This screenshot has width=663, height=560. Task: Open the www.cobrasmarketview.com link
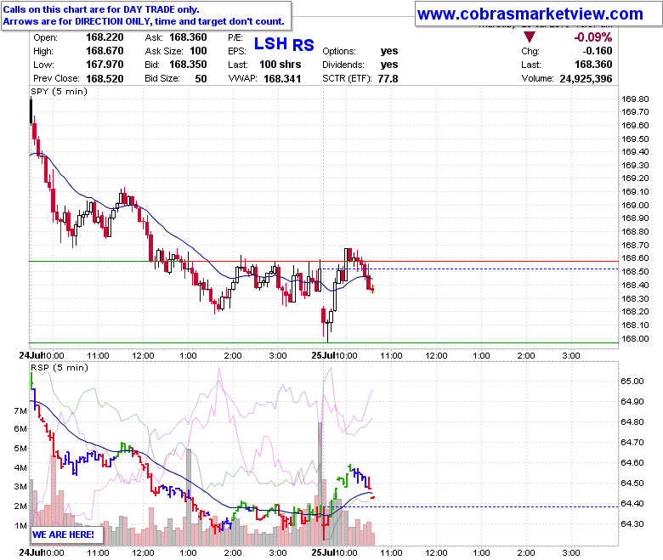pos(530,14)
